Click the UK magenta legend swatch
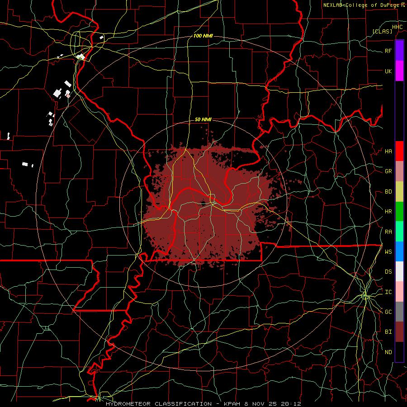 pos(399,71)
